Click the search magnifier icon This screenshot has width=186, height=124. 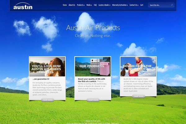point(172,5)
